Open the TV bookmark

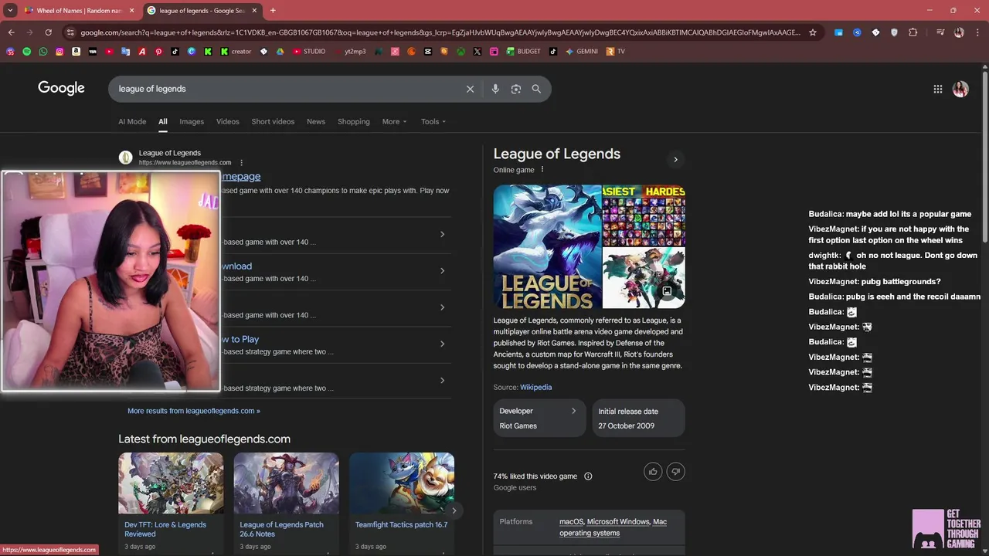point(616,52)
